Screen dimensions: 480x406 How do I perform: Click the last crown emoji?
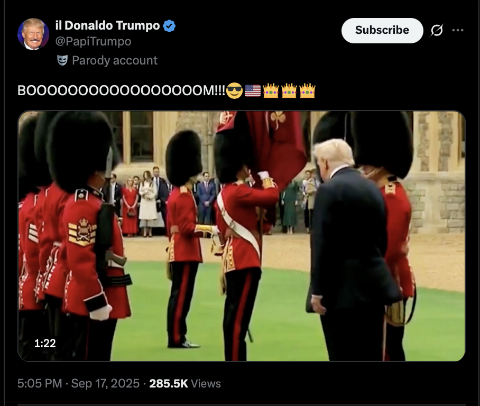(307, 90)
